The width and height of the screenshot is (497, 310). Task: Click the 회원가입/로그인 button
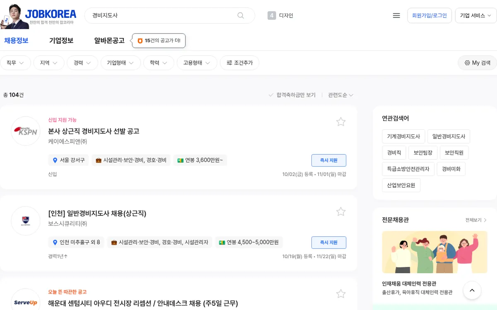pos(429,16)
